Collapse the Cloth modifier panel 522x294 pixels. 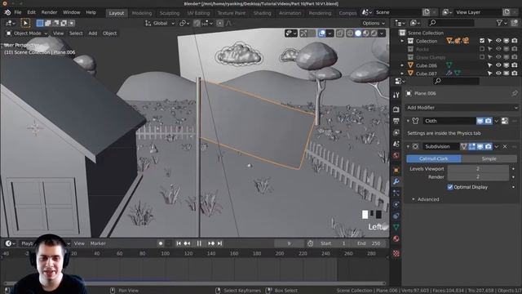point(408,121)
